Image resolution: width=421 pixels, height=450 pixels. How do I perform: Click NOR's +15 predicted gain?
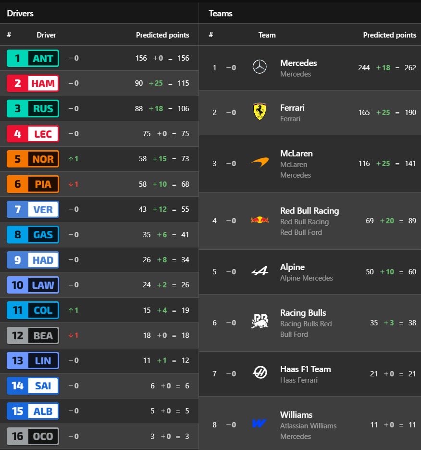pyautogui.click(x=160, y=159)
